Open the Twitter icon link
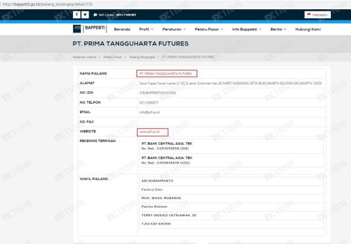 [85, 15]
